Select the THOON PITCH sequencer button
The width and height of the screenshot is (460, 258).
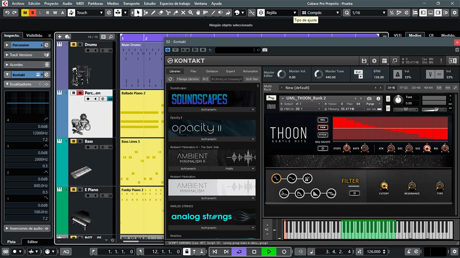tap(323, 135)
